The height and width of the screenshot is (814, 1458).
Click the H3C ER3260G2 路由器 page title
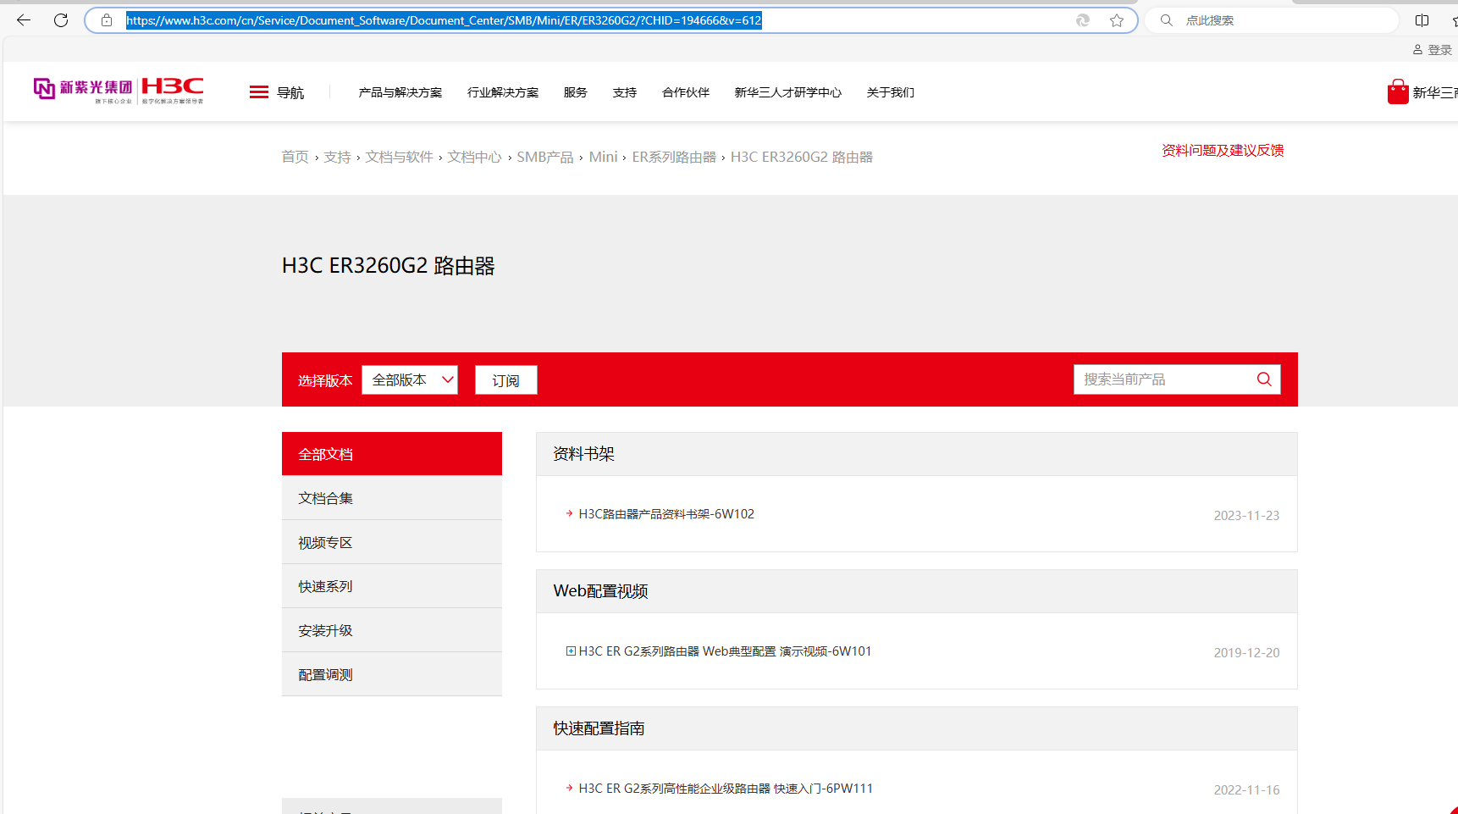click(389, 266)
